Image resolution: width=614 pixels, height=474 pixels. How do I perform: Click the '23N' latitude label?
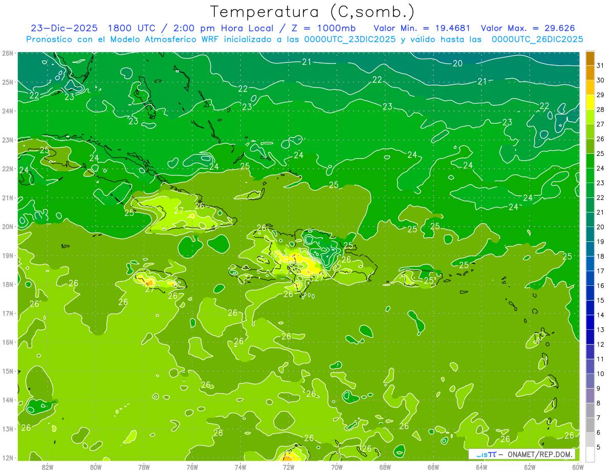pyautogui.click(x=8, y=140)
